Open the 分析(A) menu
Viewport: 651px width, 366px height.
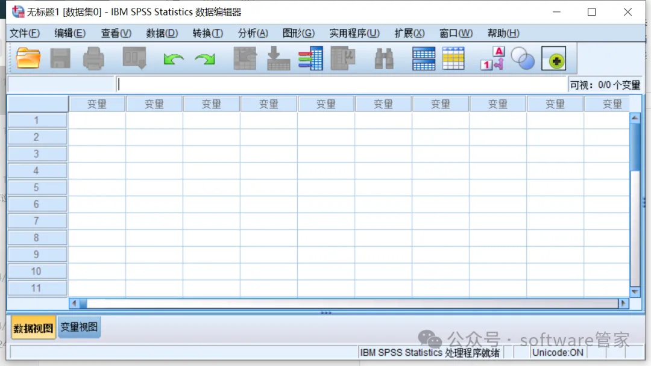click(253, 33)
